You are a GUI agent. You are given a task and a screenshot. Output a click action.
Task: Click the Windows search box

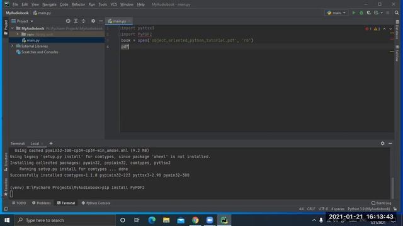(x=65, y=220)
